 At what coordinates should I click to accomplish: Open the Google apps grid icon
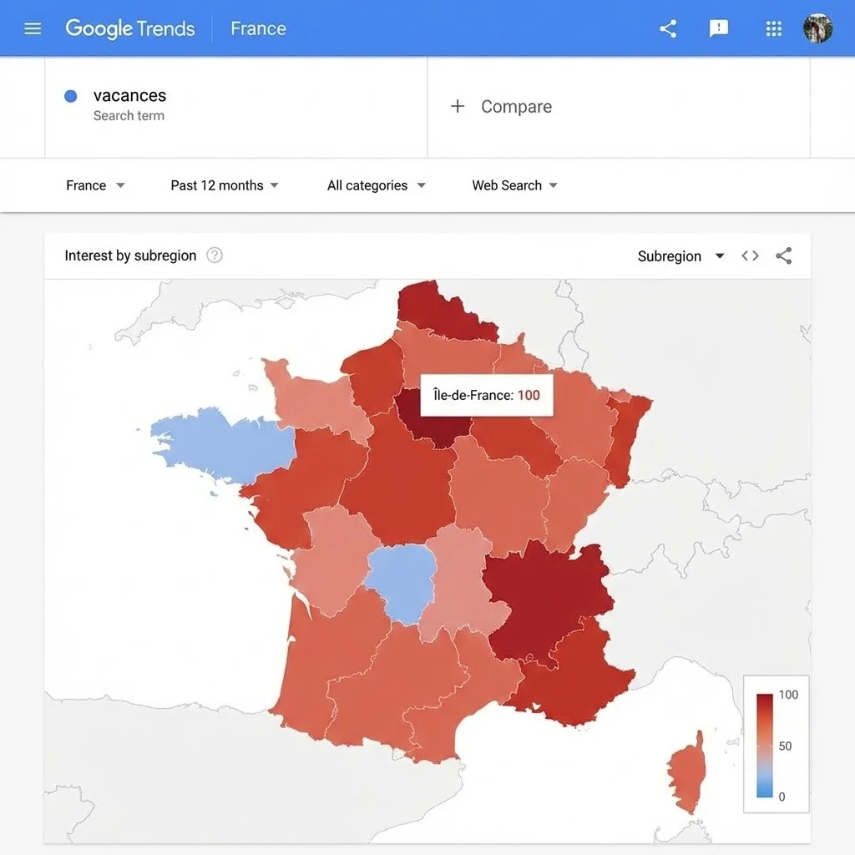772,28
